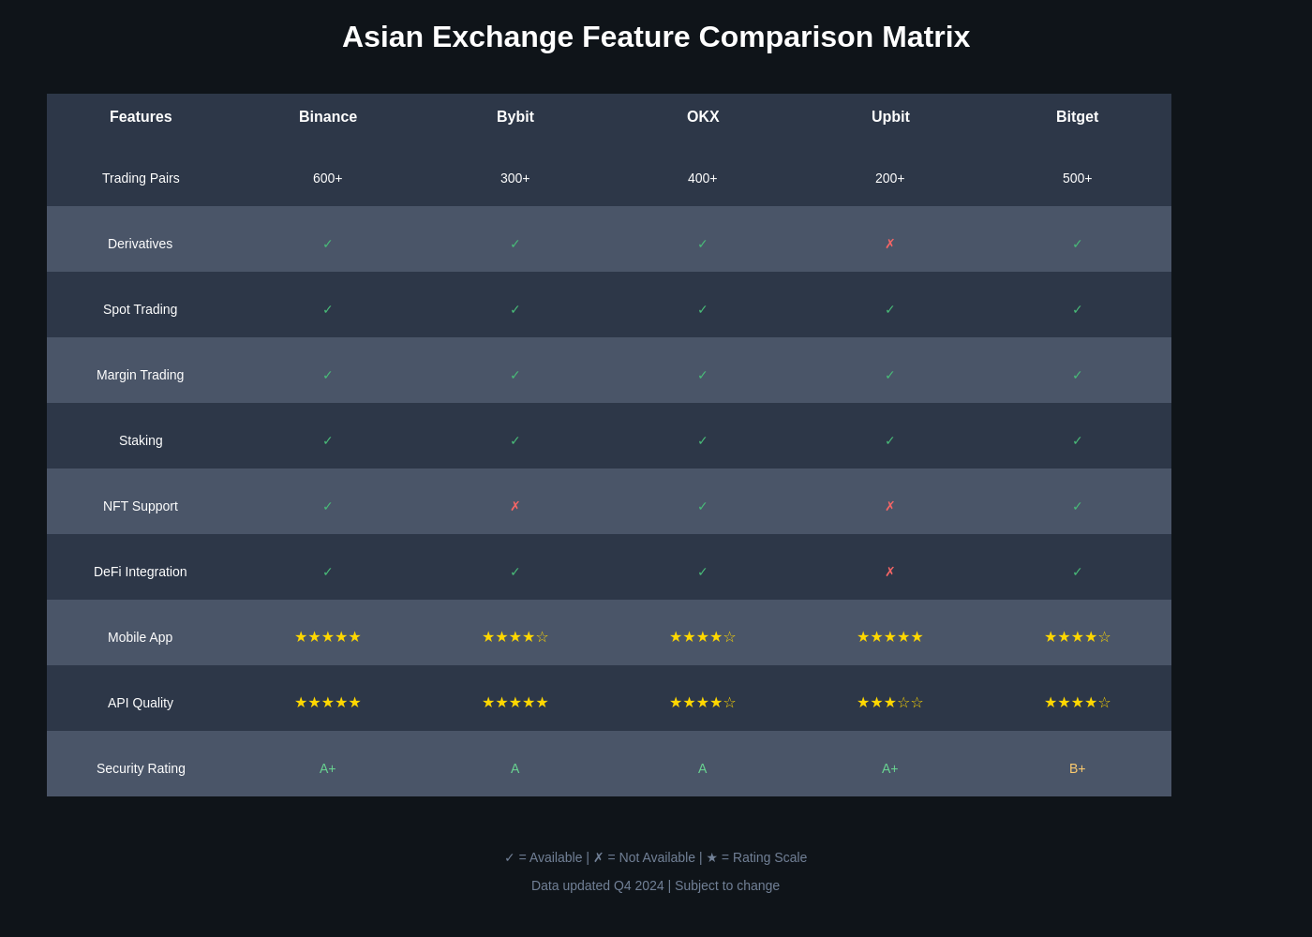Click the OKX Spot Trading checkmark
The image size is (1312, 937).
pyautogui.click(x=703, y=309)
